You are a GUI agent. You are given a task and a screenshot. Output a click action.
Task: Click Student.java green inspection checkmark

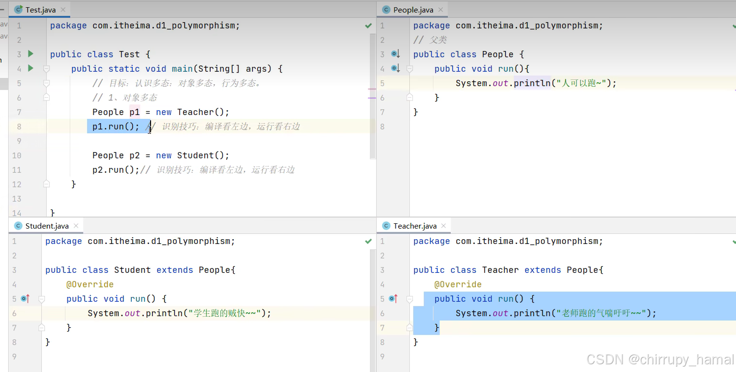[368, 241]
